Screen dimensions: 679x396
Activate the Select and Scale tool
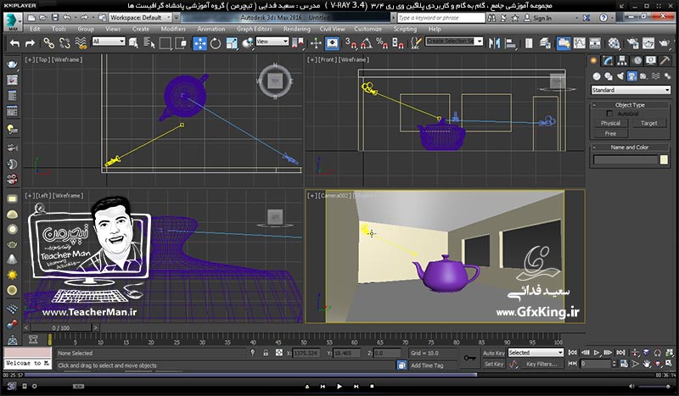pos(232,43)
